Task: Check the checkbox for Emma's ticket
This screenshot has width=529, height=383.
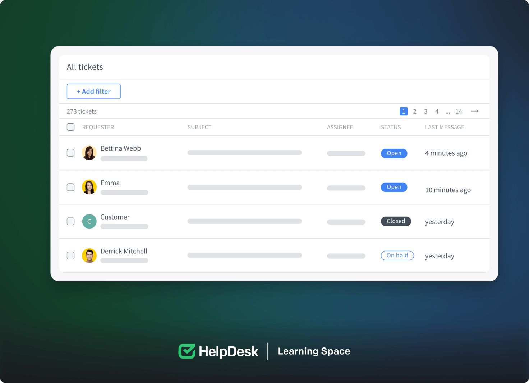Action: point(70,187)
